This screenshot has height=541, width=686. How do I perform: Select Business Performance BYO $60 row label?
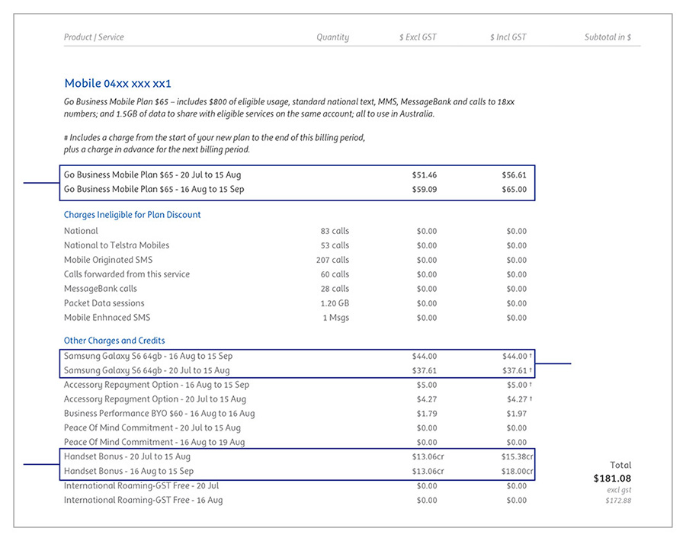pyautogui.click(x=159, y=414)
